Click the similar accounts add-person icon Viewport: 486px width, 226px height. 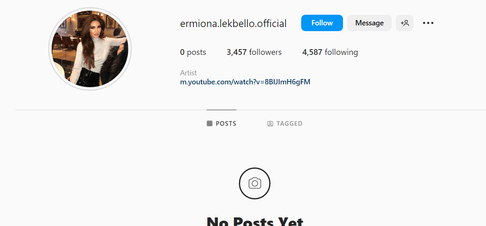click(x=404, y=23)
